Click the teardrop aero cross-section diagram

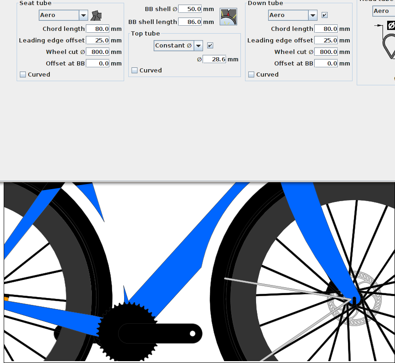pyautogui.click(x=389, y=47)
